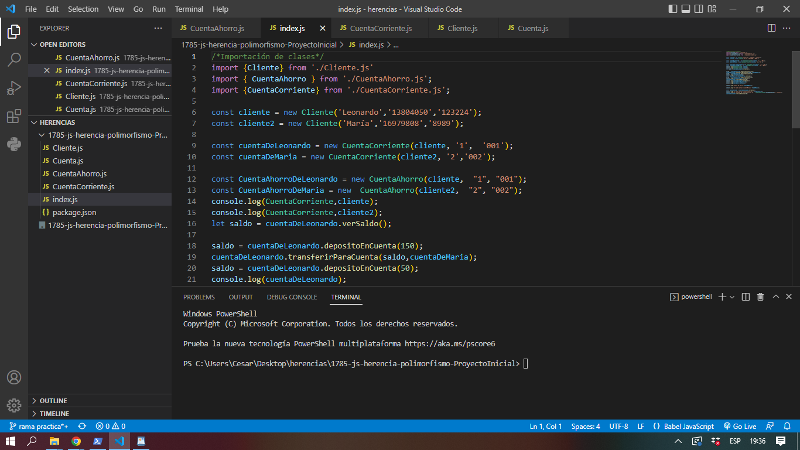This screenshot has height=450, width=800.
Task: Open the notifications bell in status bar
Action: [x=787, y=427]
